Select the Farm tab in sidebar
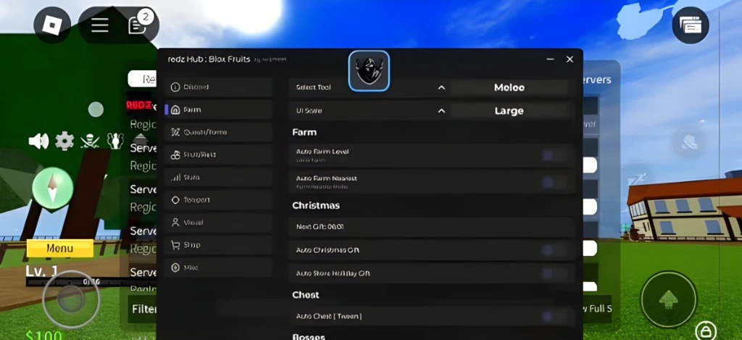Viewport: 742px width, 340px height. (219, 110)
